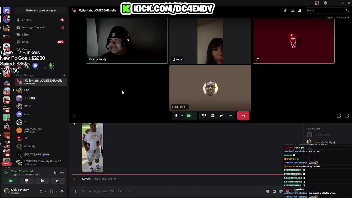The height and width of the screenshot is (198, 352).
Task: Toggle camera in the voice panel
Action: [x=11, y=181]
